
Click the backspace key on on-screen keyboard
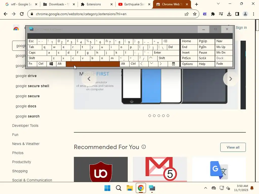(171, 41)
